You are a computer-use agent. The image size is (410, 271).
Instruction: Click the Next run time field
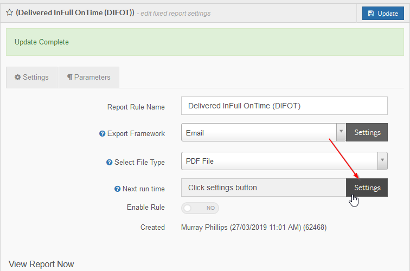pos(264,188)
